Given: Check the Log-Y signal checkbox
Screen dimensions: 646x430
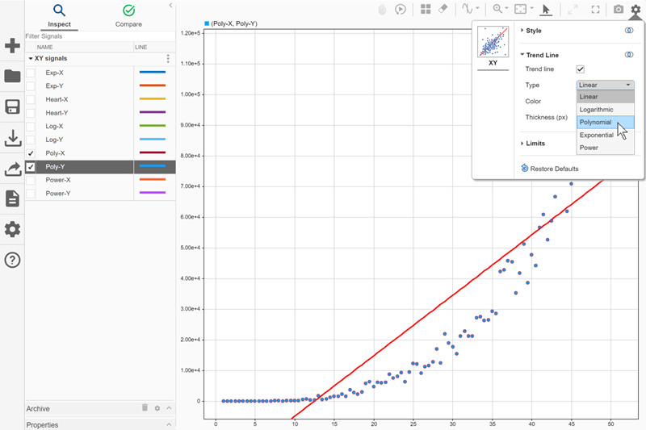Looking at the screenshot, I should pos(31,140).
